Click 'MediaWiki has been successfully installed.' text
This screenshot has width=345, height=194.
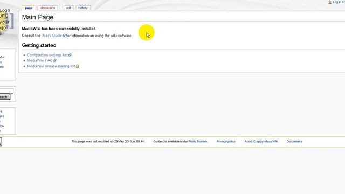click(x=59, y=29)
